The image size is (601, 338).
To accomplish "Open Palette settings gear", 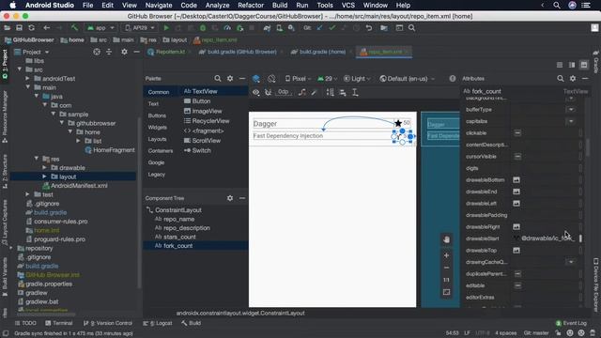I will [x=230, y=79].
